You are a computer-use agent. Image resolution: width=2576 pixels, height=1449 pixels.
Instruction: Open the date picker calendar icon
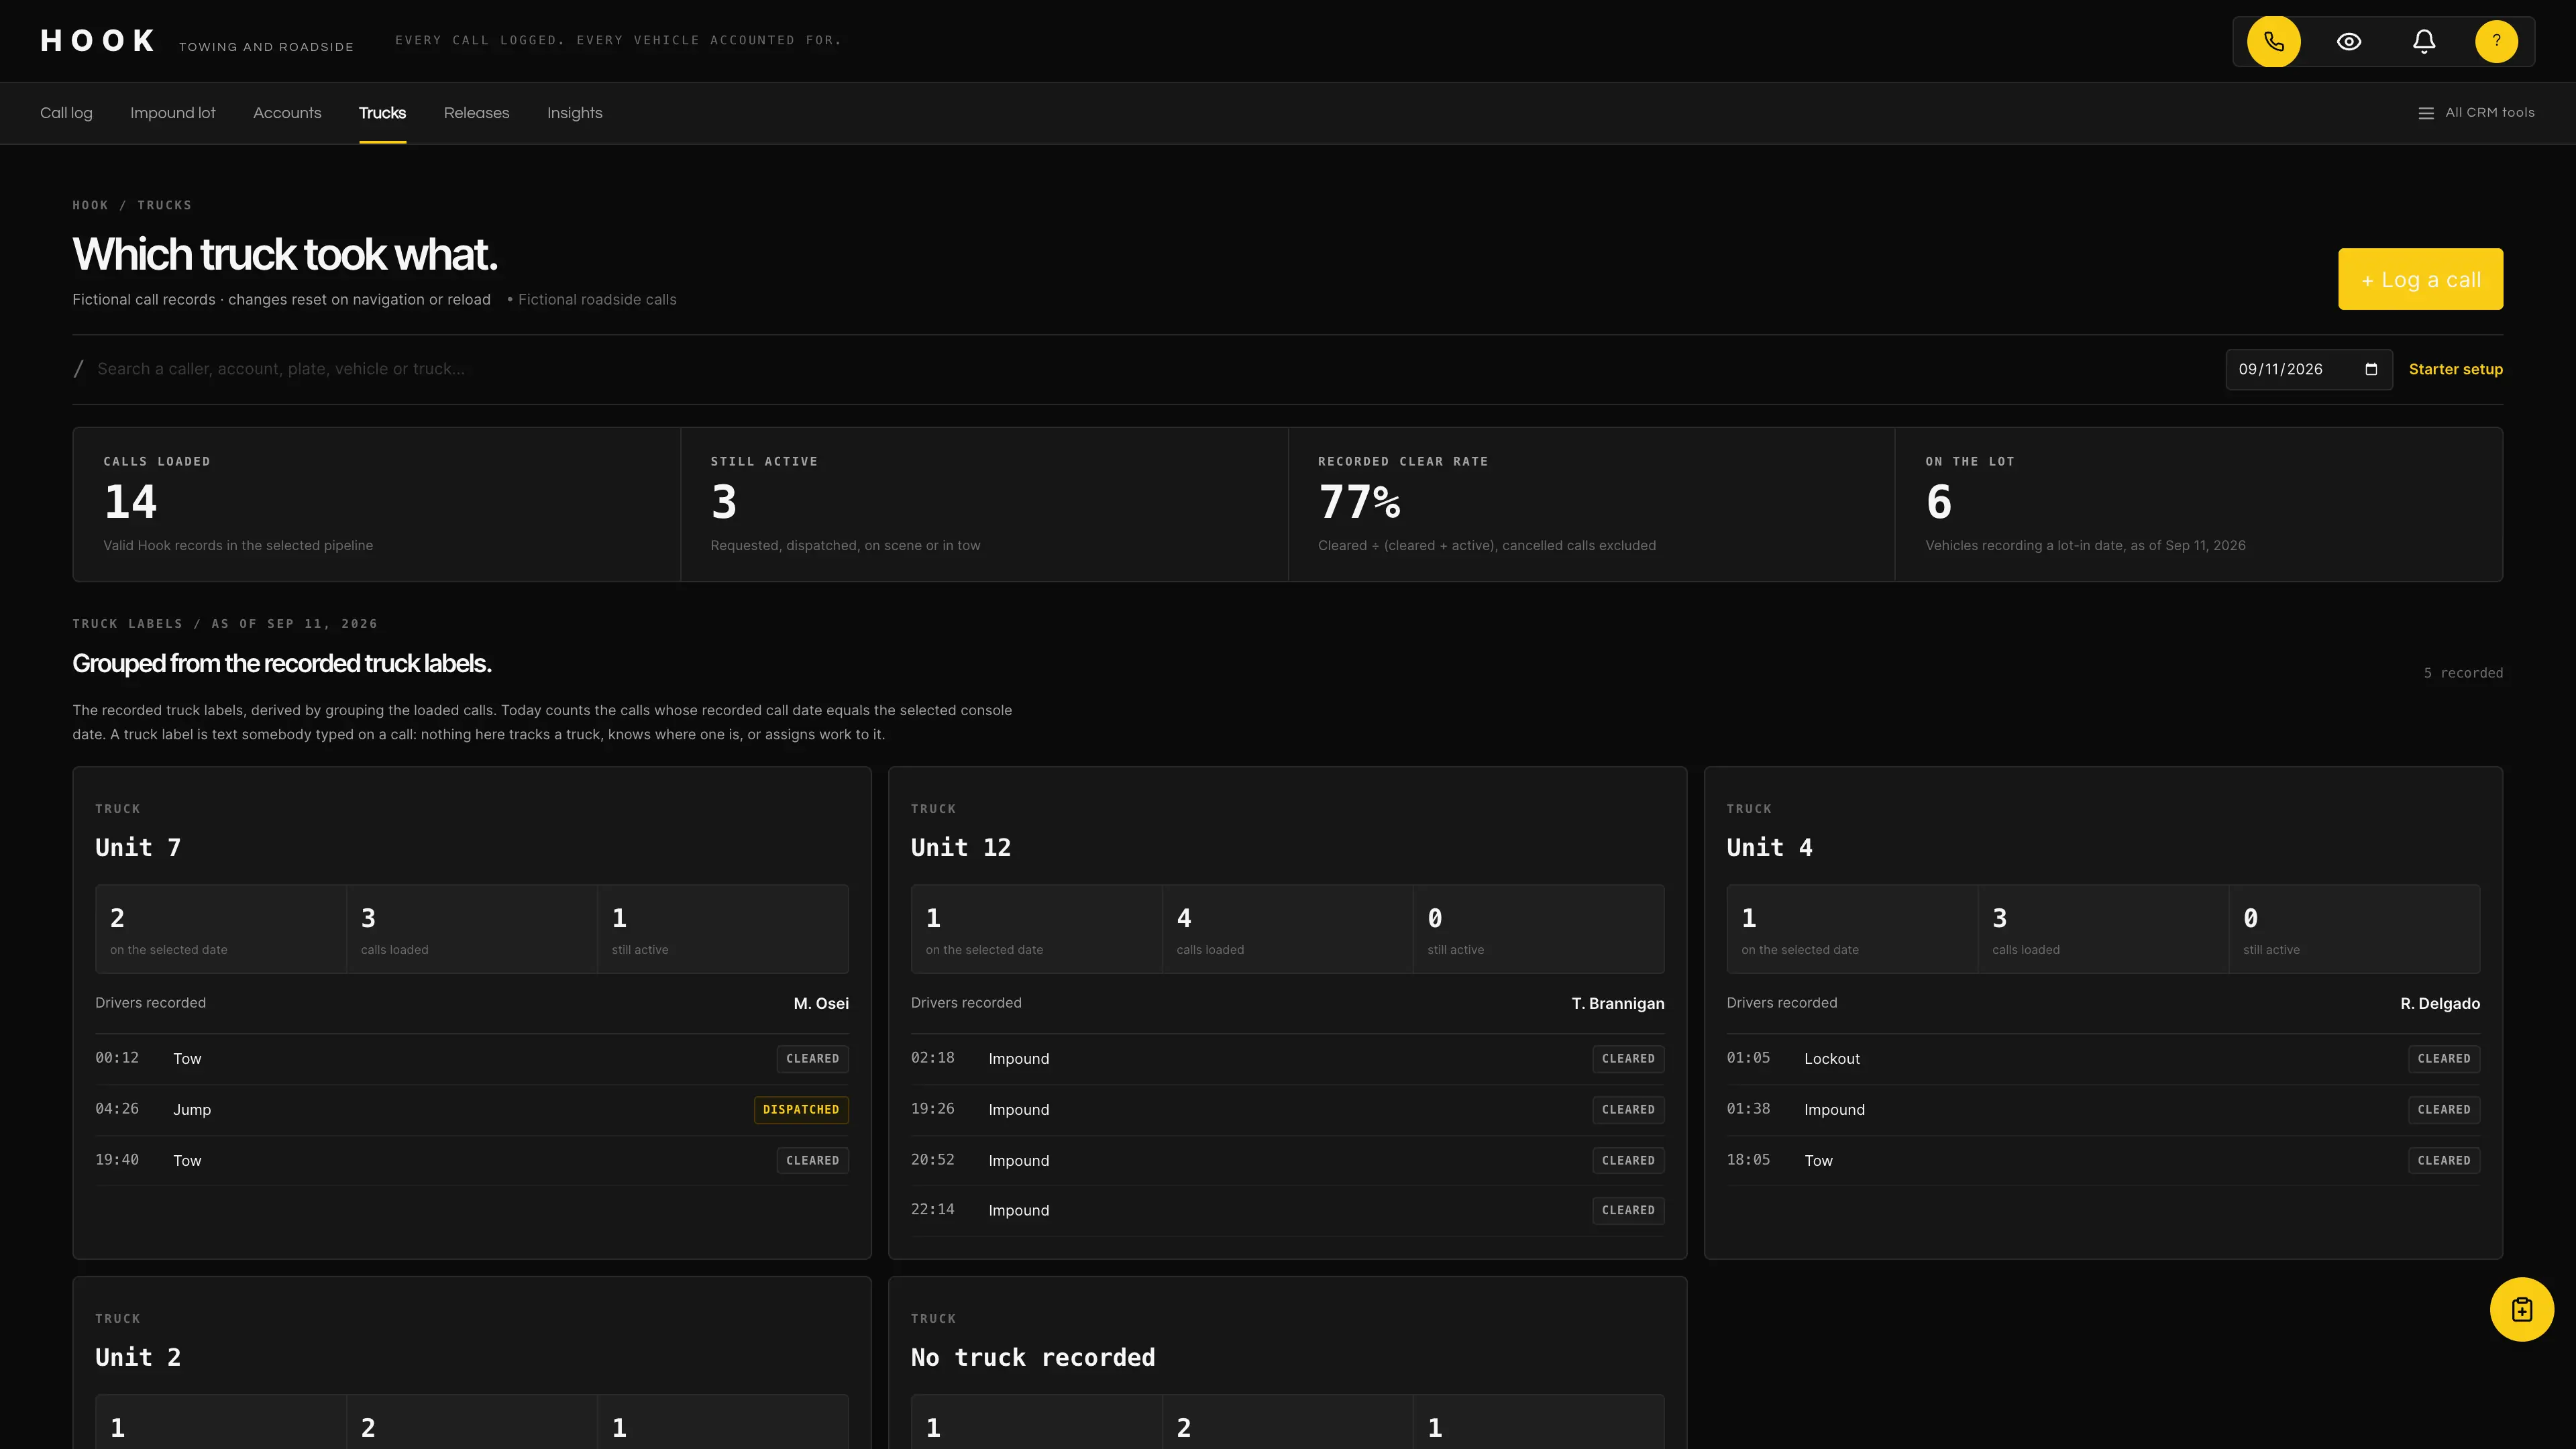click(x=2371, y=369)
